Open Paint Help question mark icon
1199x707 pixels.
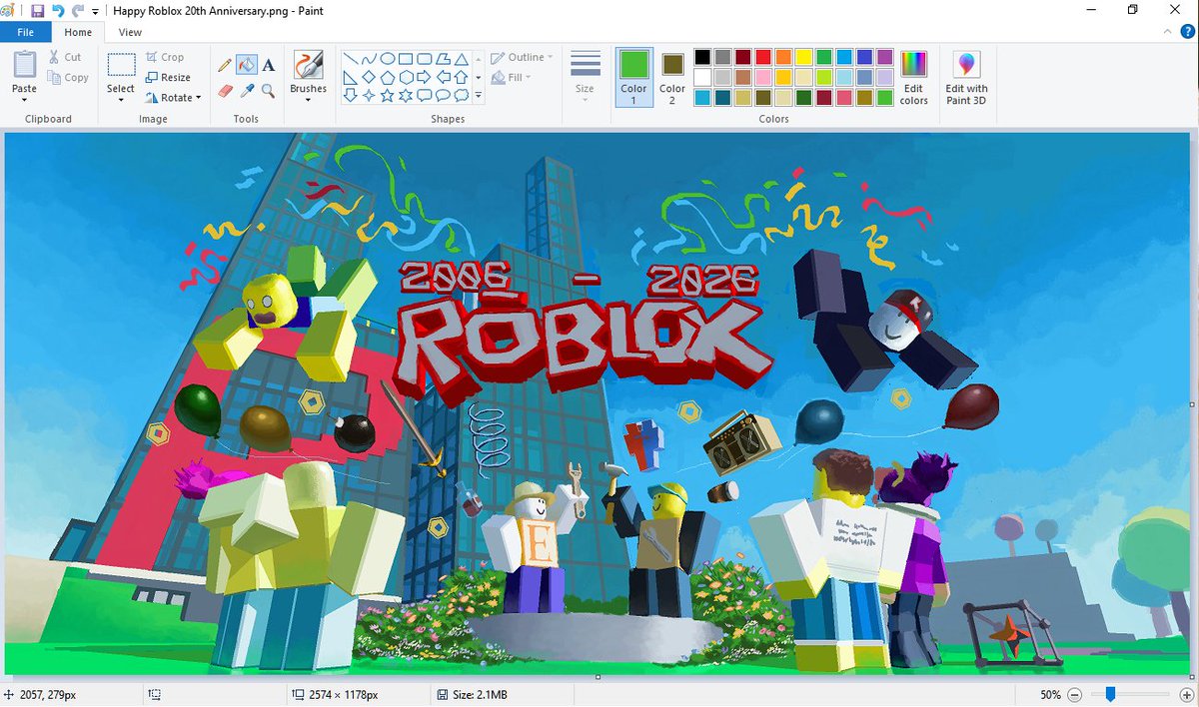click(x=1187, y=32)
